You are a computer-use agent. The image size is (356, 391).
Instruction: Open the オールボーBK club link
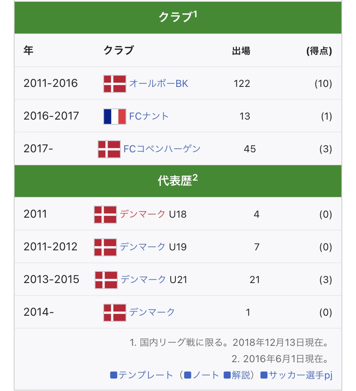point(159,83)
